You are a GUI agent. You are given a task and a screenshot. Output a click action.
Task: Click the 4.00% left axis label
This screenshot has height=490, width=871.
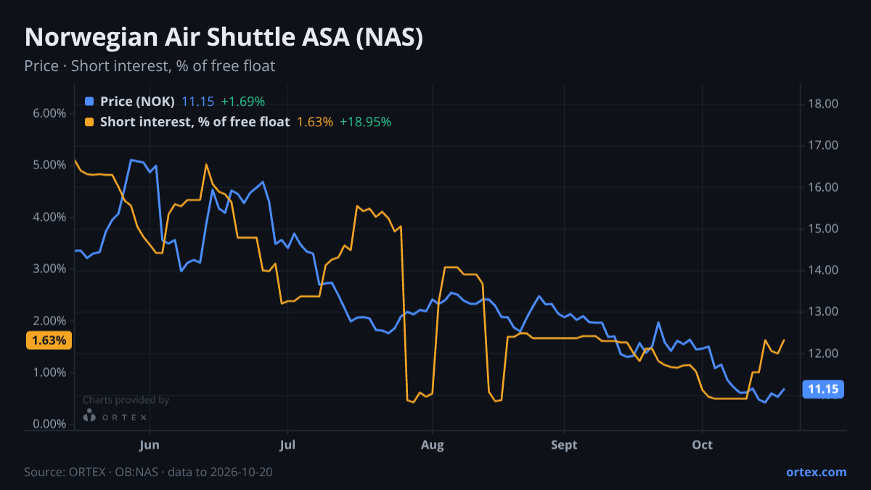click(x=50, y=217)
